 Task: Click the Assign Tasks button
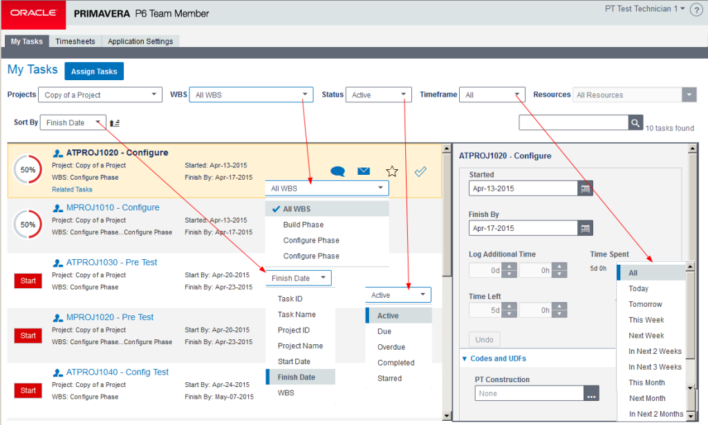click(94, 71)
